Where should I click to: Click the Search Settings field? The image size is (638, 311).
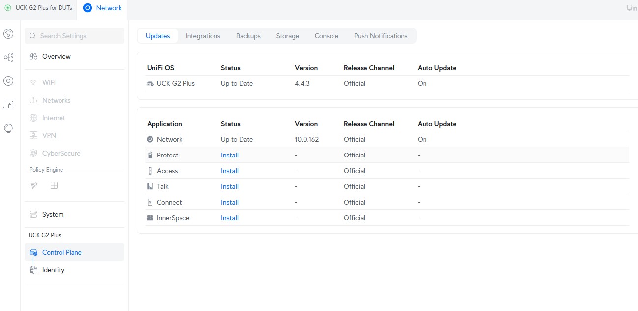[x=74, y=36]
